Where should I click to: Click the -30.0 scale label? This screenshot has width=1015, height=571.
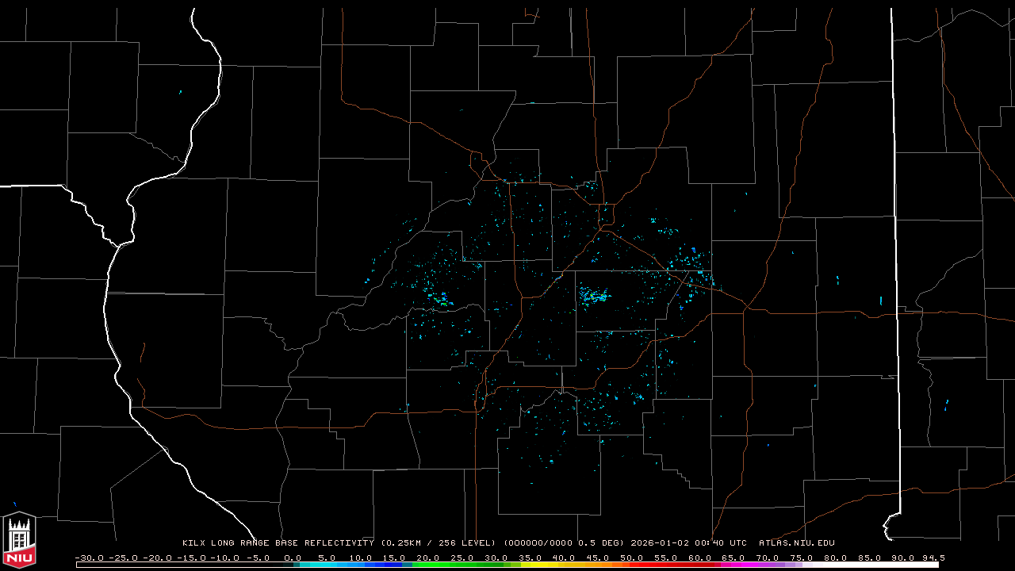(x=89, y=558)
